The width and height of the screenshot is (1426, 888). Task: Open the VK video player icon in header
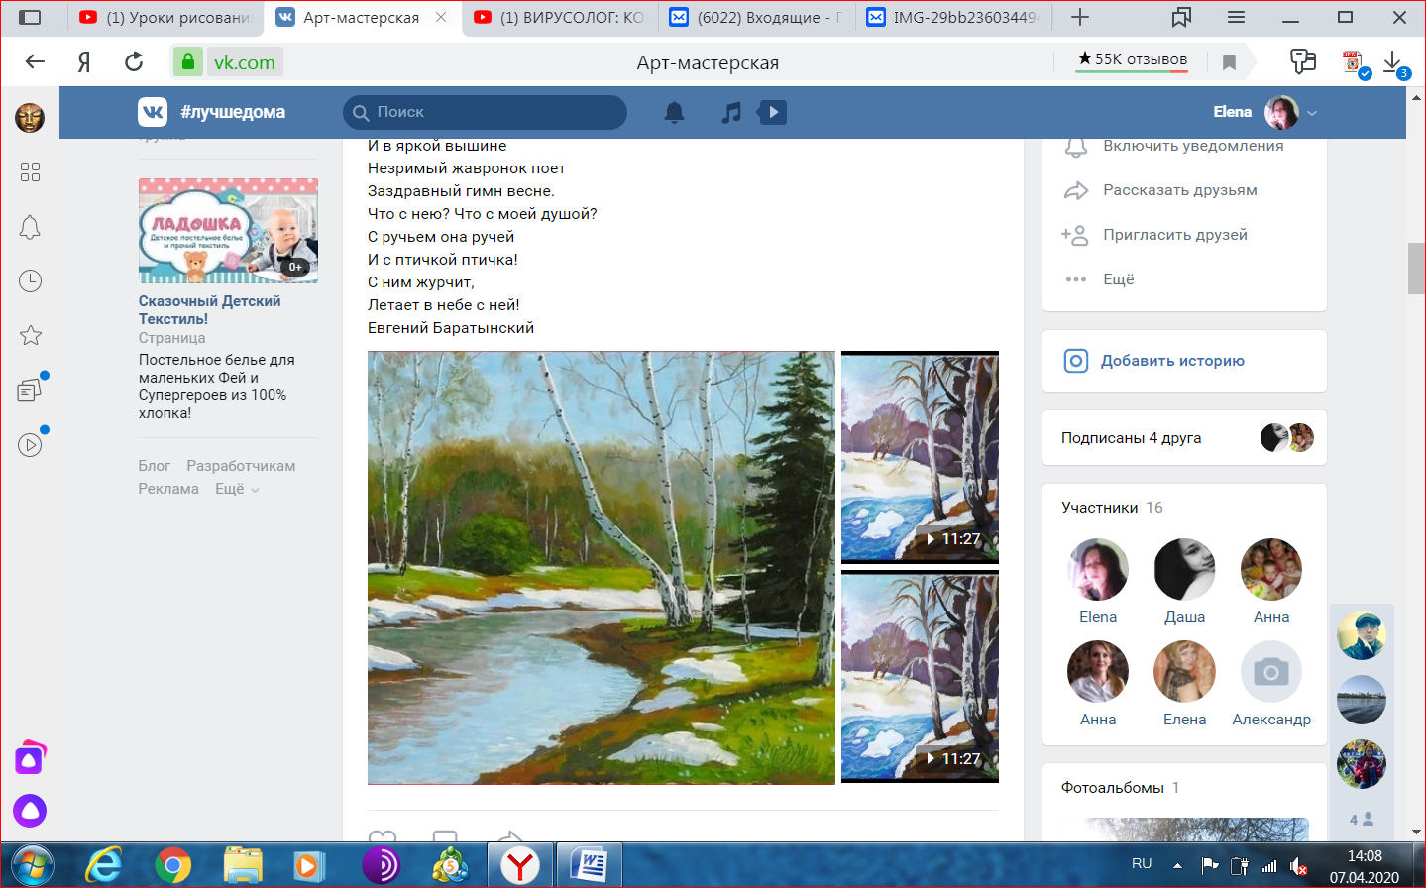coord(772,112)
